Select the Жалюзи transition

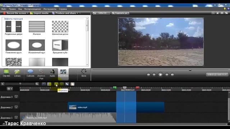point(37,28)
